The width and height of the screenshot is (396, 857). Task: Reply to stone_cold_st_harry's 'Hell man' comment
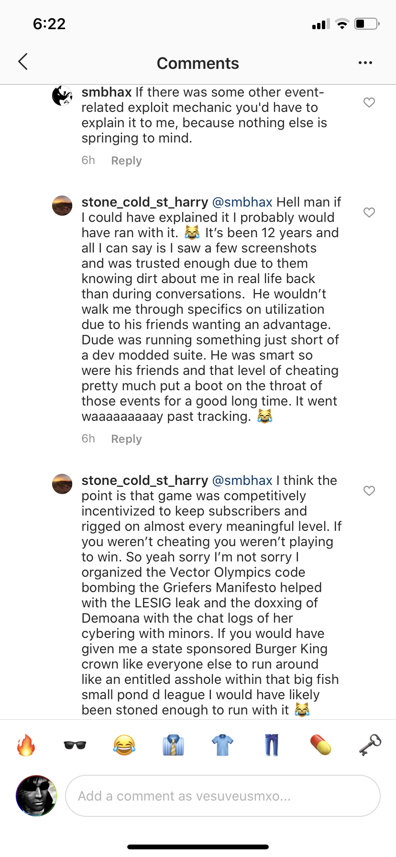pyautogui.click(x=126, y=439)
